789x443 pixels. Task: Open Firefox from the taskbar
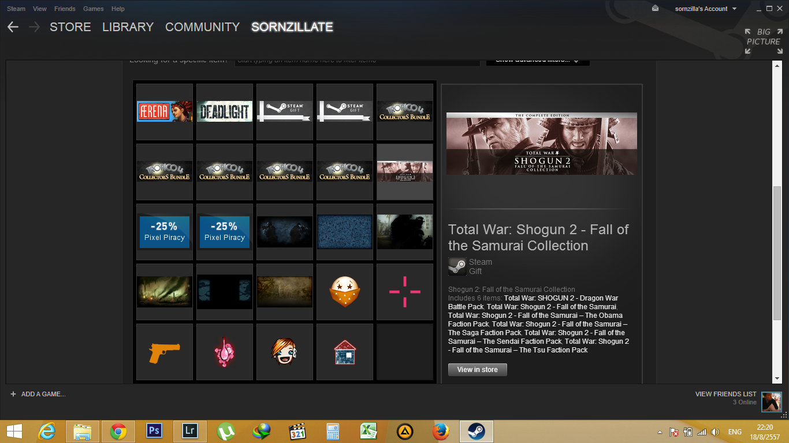441,431
